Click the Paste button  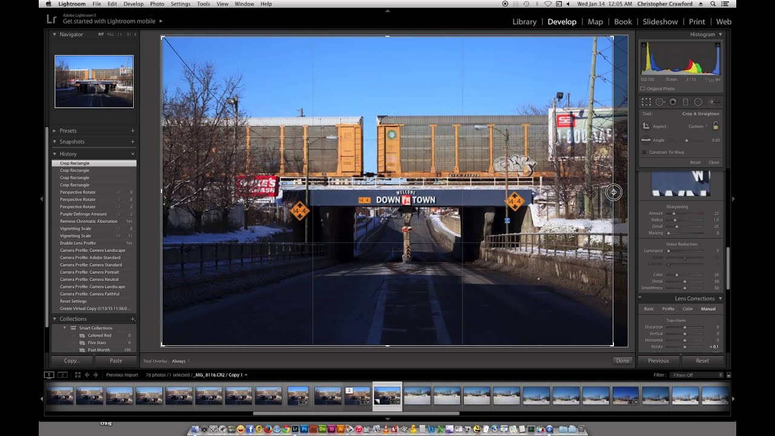(x=116, y=361)
